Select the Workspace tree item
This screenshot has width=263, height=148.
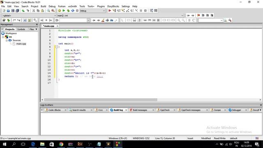(11, 33)
